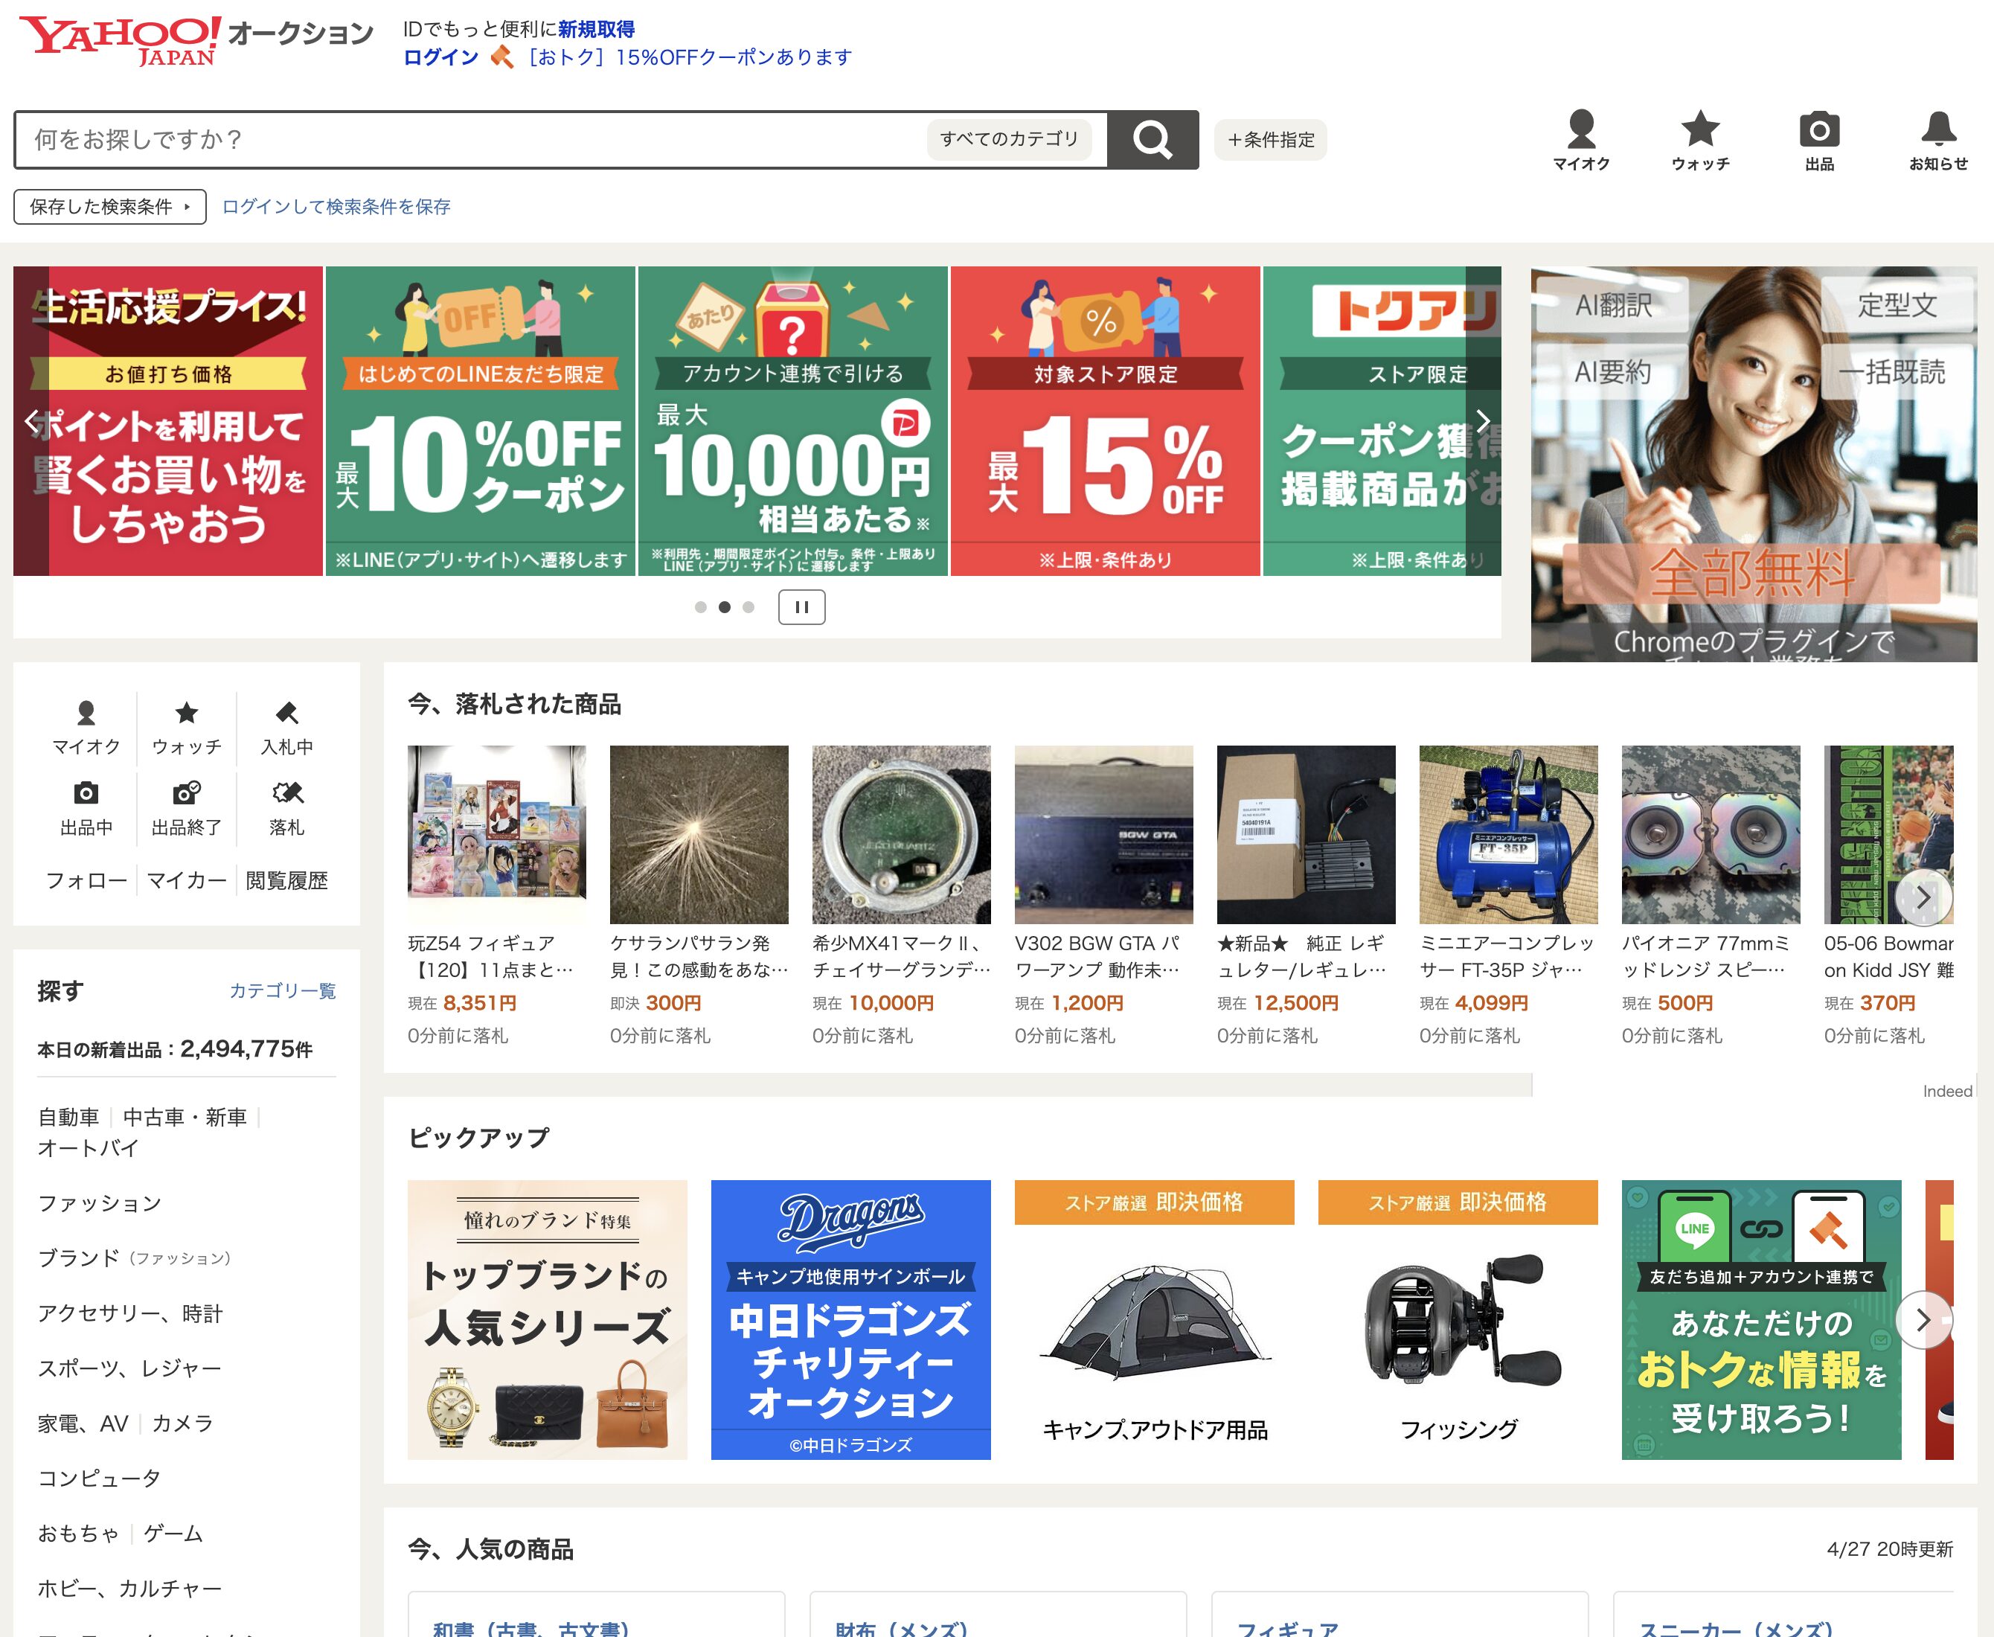Open ＋条件指定 search options
The height and width of the screenshot is (1637, 1994).
click(1270, 140)
